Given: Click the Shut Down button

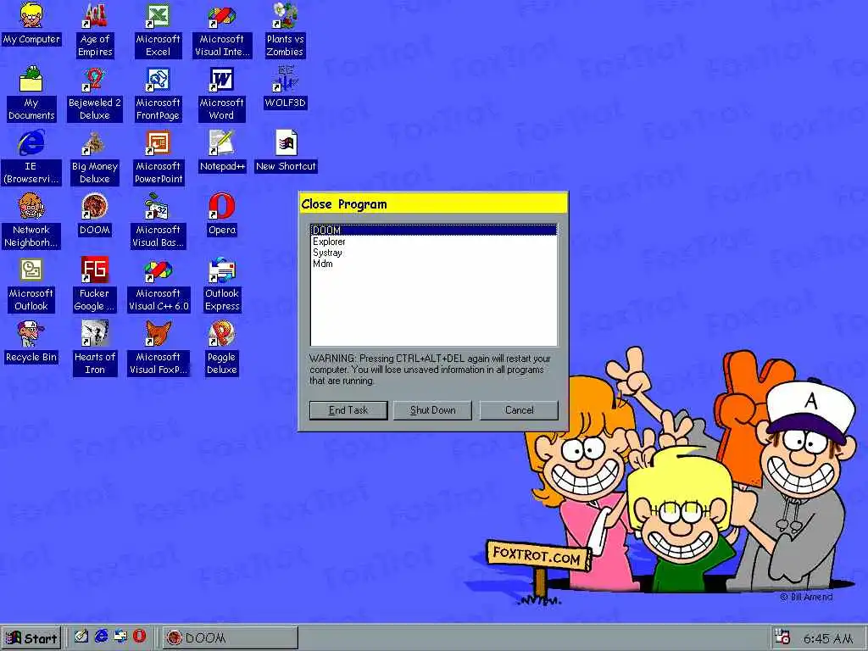Looking at the screenshot, I should (x=432, y=410).
